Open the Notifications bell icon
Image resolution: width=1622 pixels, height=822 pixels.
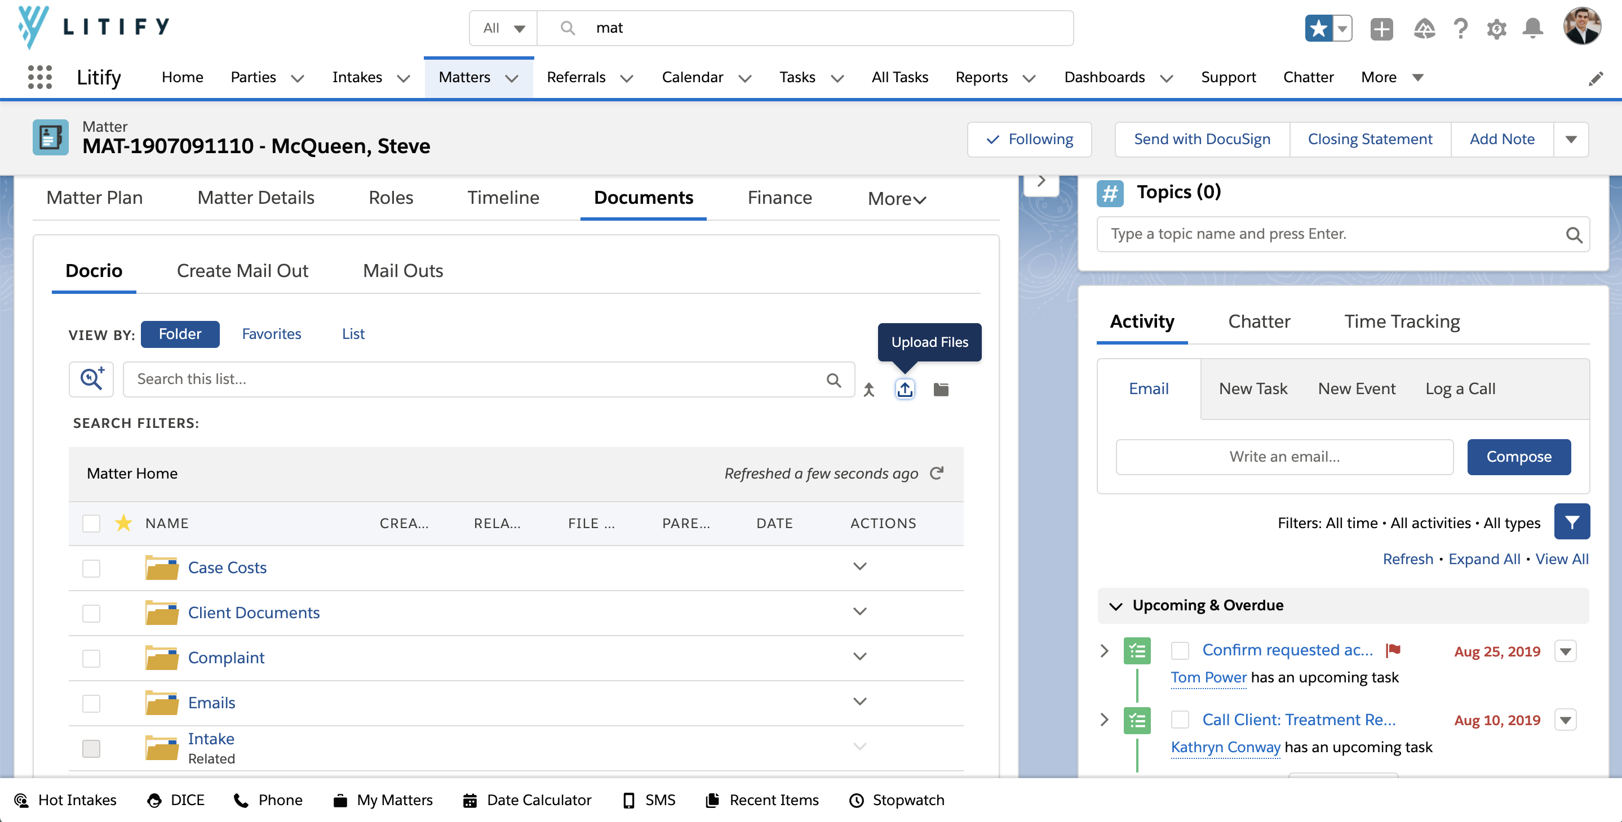1532,28
